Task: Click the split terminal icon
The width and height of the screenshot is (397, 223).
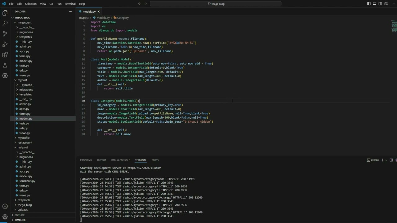Action: click(x=391, y=160)
